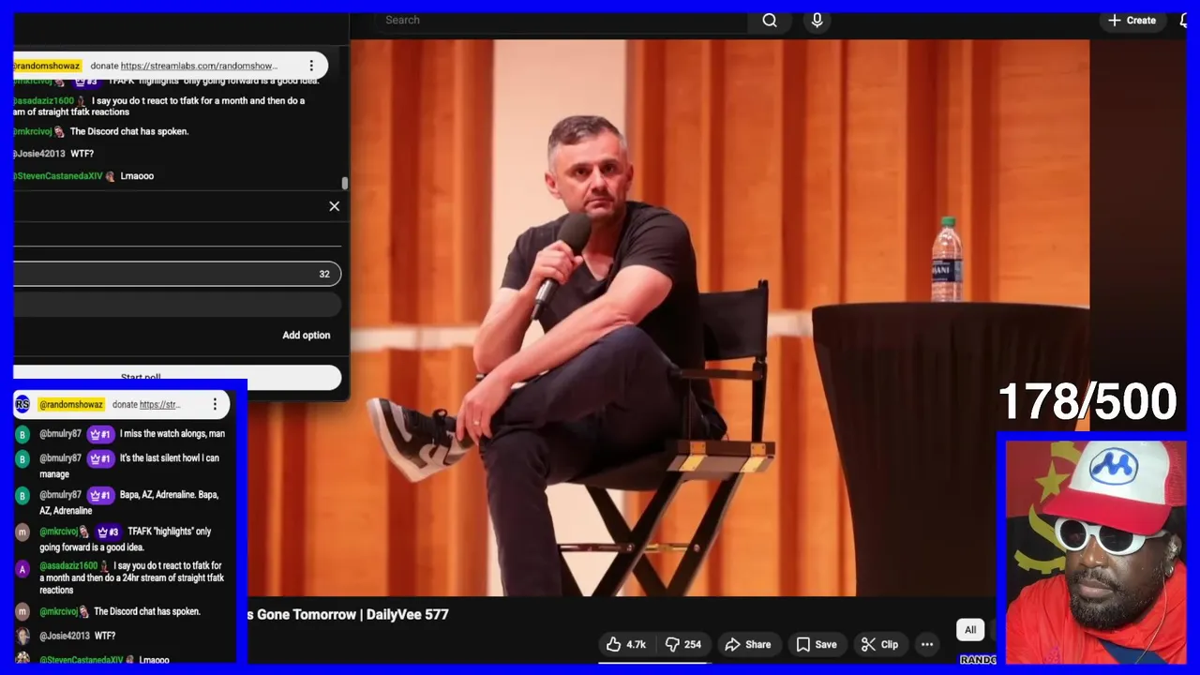
Task: Open three-dot menu on top pinned message
Action: point(311,66)
